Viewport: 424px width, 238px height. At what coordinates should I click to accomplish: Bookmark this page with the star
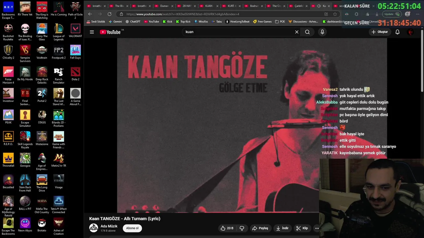click(x=335, y=14)
